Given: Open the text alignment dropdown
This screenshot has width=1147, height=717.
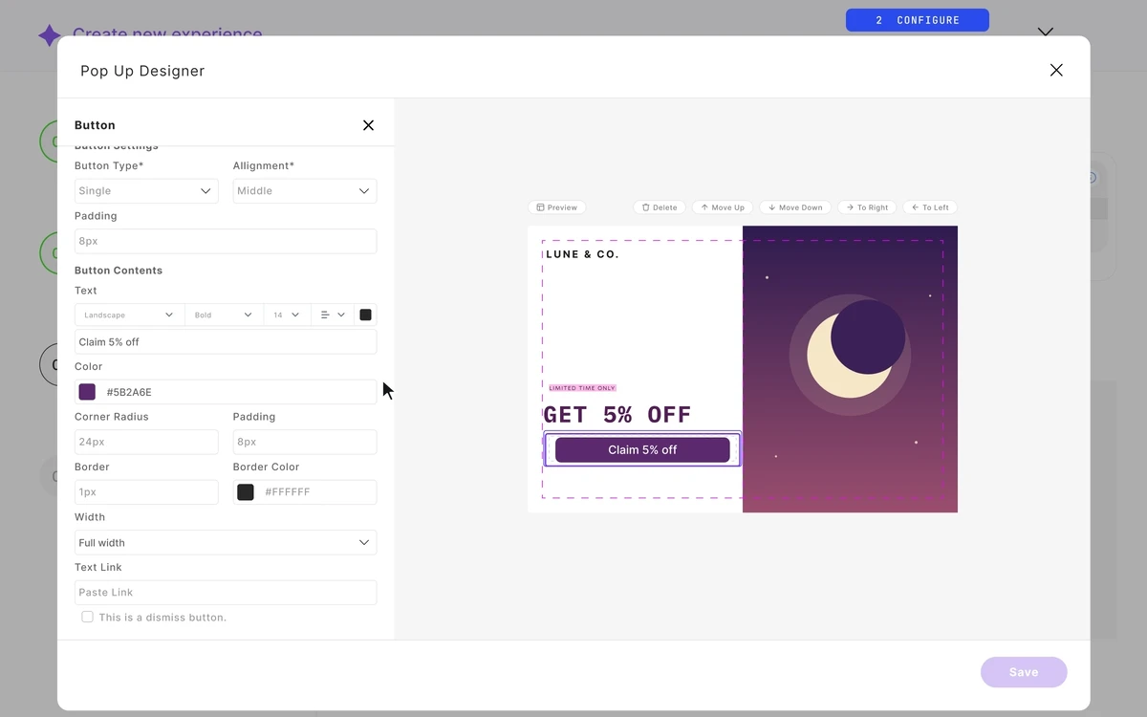Looking at the screenshot, I should pos(333,315).
